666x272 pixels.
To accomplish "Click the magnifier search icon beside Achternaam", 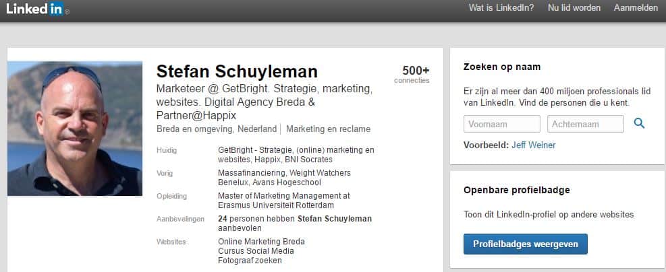I will 639,123.
